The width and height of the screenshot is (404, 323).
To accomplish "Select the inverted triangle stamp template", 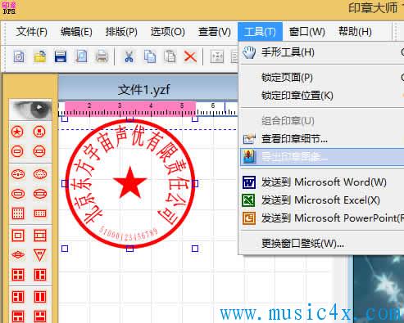I will (x=39, y=255).
